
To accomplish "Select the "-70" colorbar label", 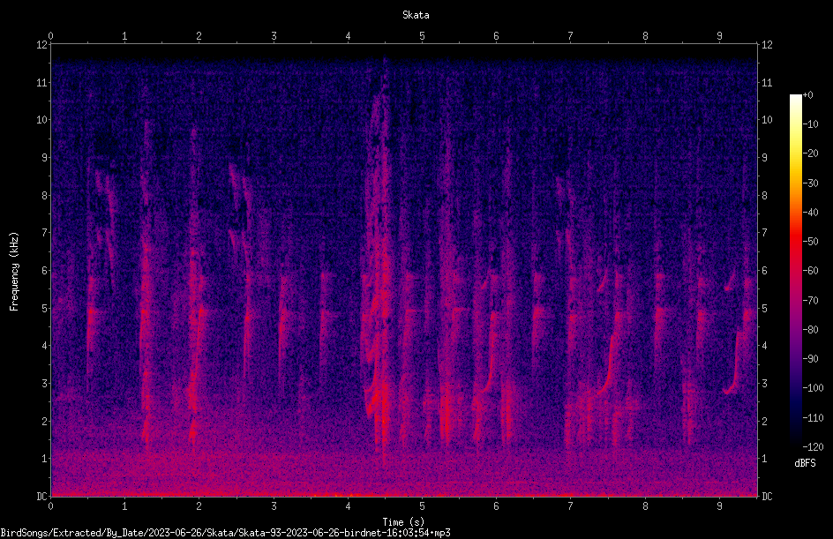I will [x=811, y=301].
